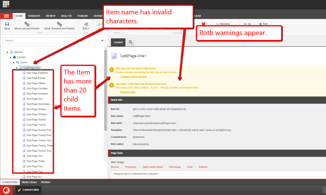
Task: Switch to the Media Library tab
Action: click(29, 182)
